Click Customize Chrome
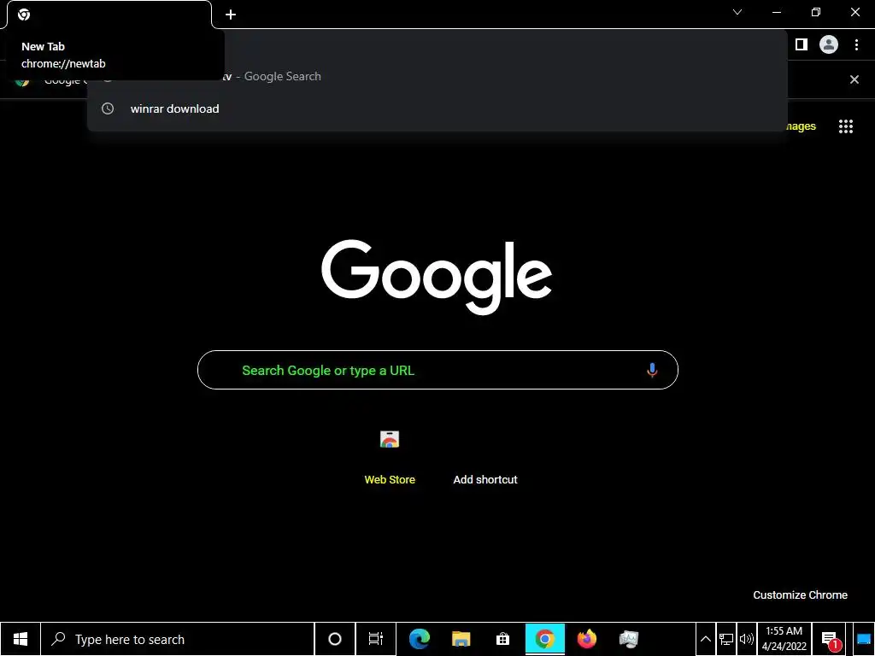The height and width of the screenshot is (656, 875). [800, 595]
